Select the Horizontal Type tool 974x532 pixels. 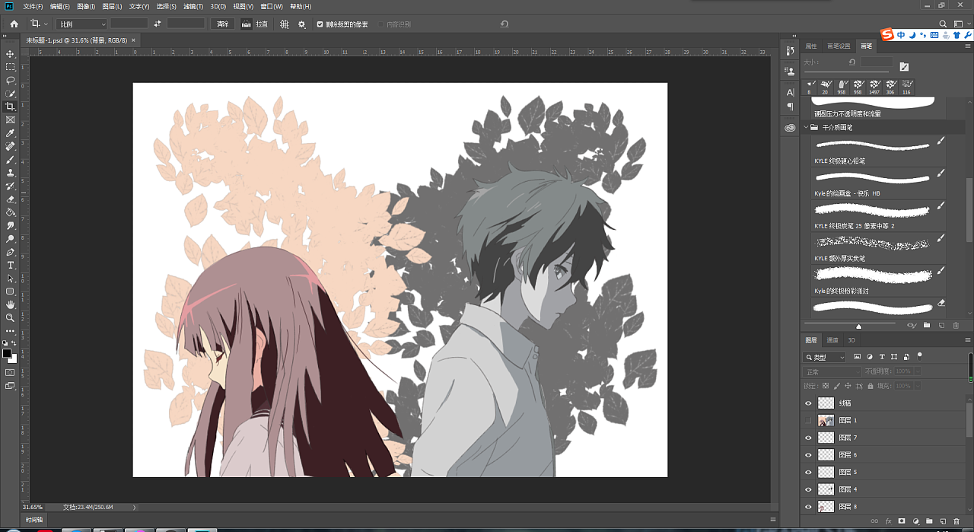pyautogui.click(x=10, y=265)
